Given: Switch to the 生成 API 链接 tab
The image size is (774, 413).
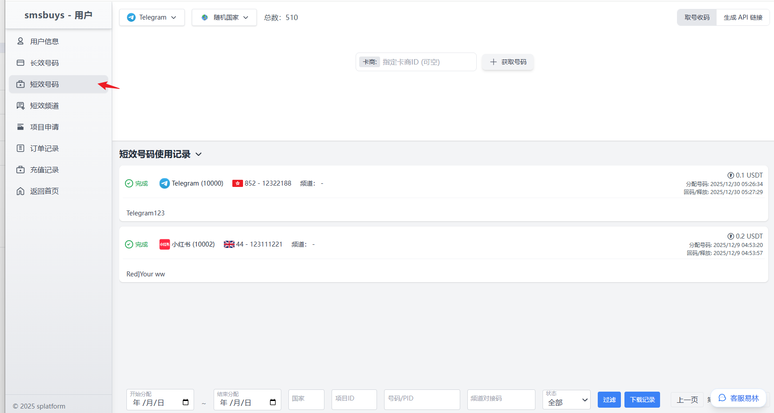Looking at the screenshot, I should point(743,17).
